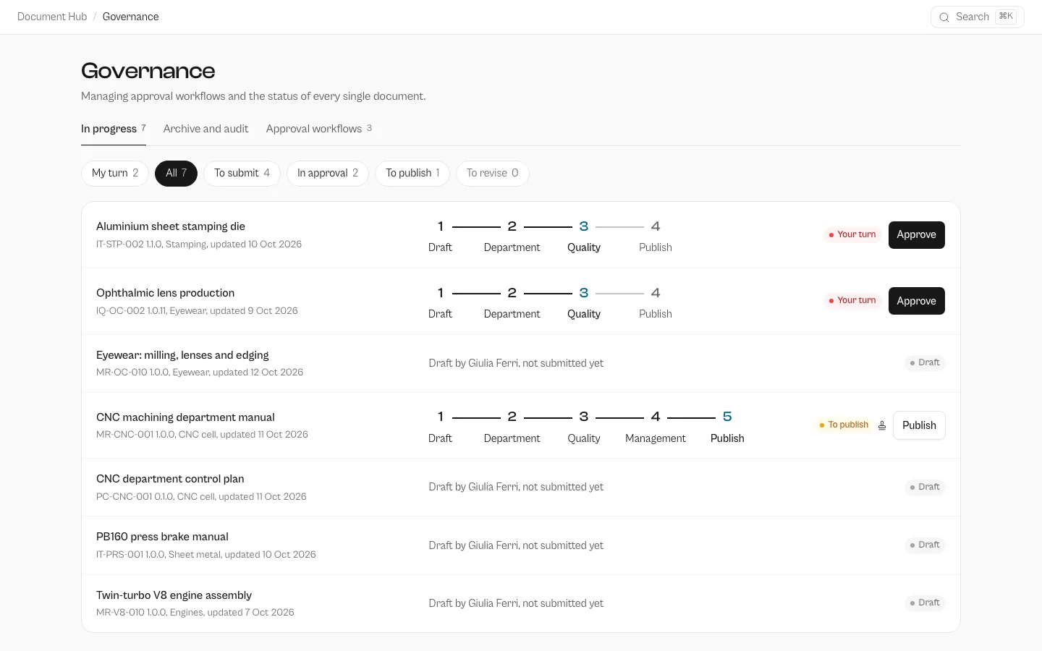Open the Approval workflows tab
This screenshot has width=1042, height=651.
tap(319, 129)
